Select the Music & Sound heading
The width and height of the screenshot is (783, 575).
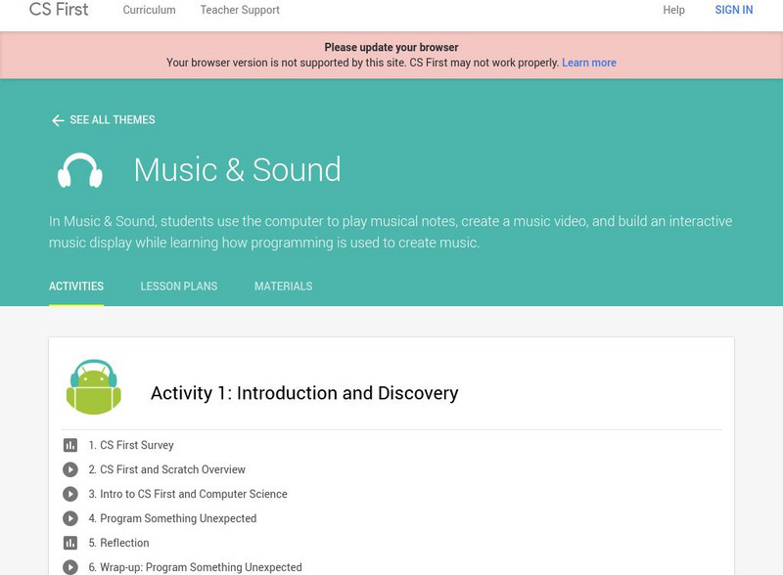(237, 170)
